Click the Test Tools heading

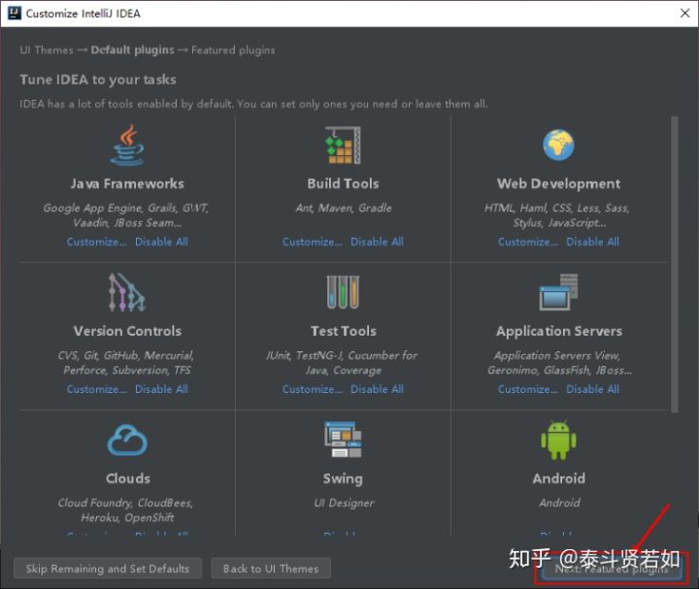(344, 331)
